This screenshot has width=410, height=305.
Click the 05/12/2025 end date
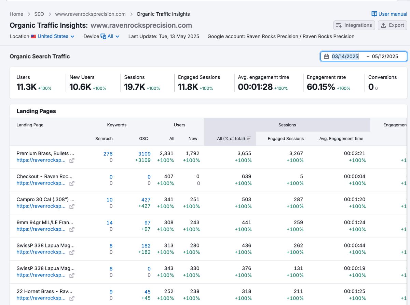[385, 56]
